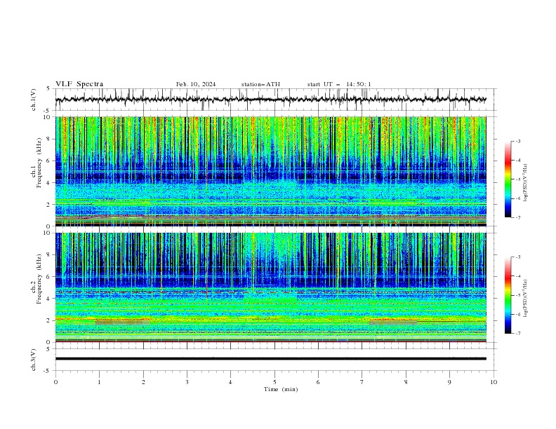Click the "9" tick on the time axis
The width and height of the screenshot is (556, 429).
pyautogui.click(x=449, y=382)
